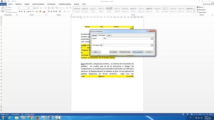Click Buscar siguiente button
The image size is (214, 120).
(x=138, y=52)
